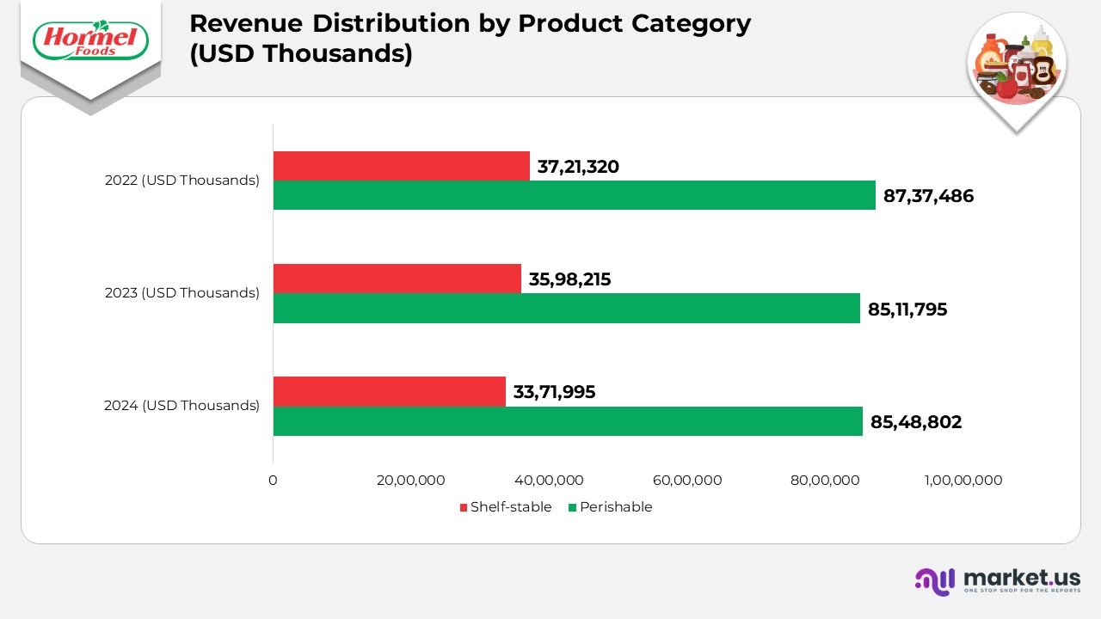Click the 2022 green Perishable bar
The image size is (1101, 619).
point(574,195)
